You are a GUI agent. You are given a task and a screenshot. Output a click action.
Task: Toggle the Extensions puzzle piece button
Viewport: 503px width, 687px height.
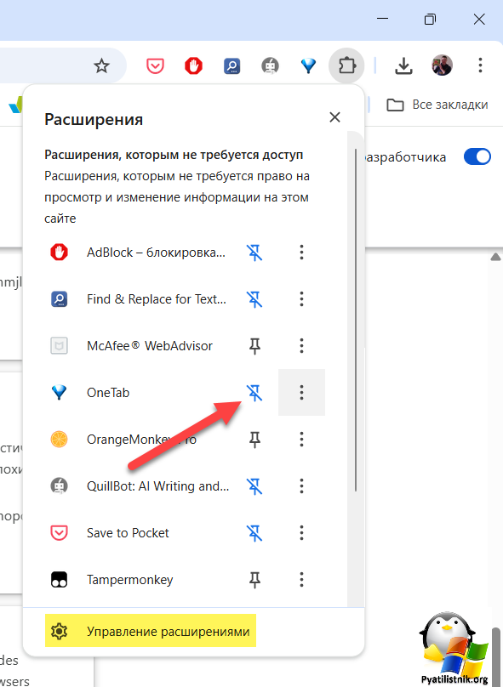(x=346, y=66)
